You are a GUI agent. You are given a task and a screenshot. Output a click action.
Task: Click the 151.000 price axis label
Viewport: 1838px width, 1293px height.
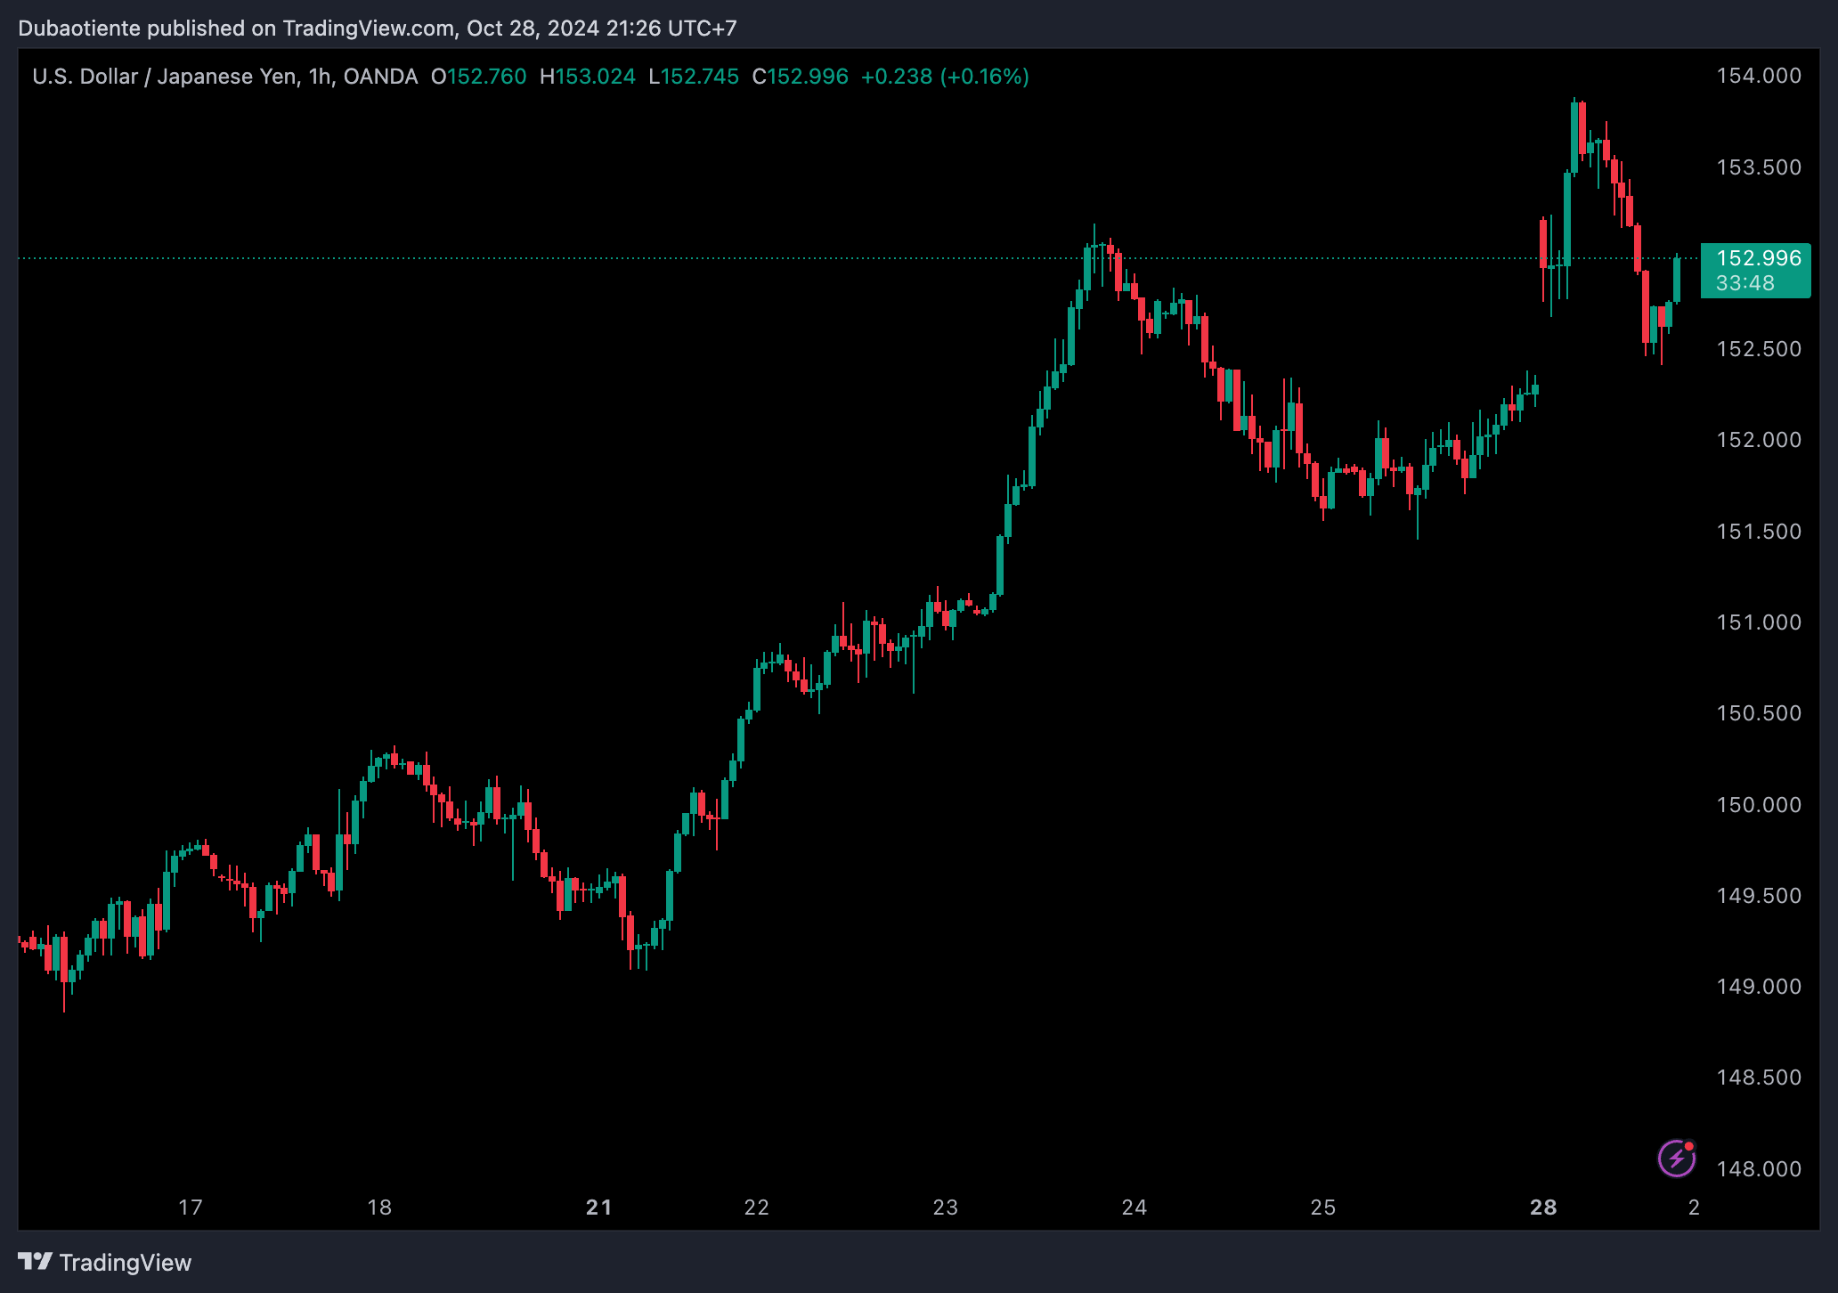(x=1759, y=622)
